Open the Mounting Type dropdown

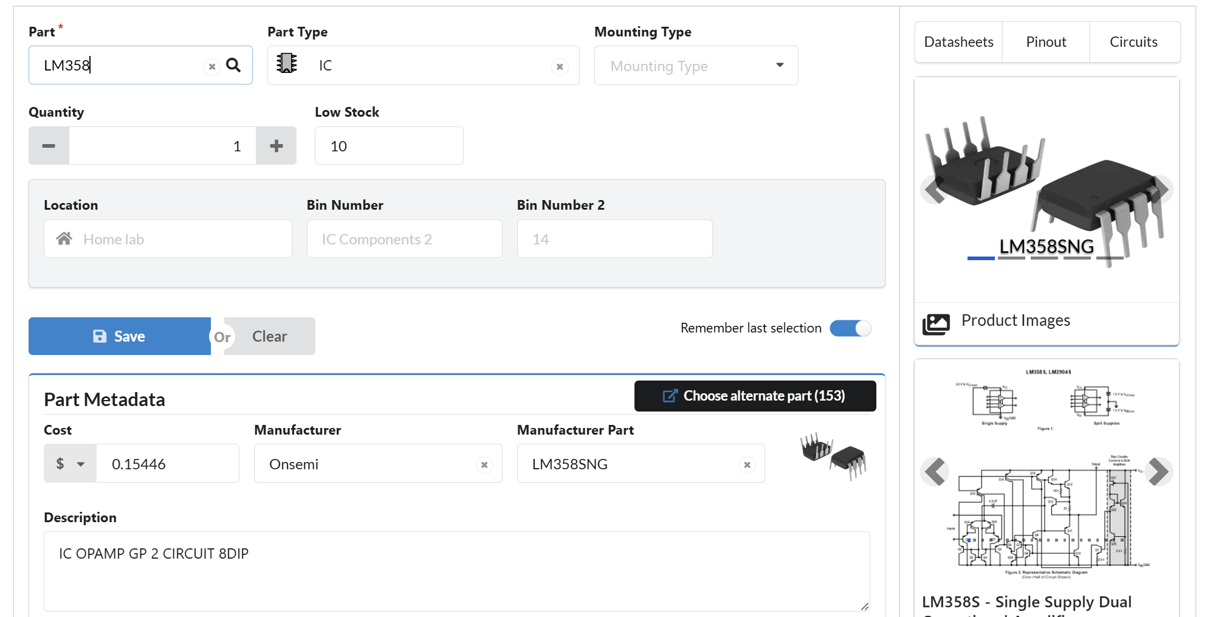coord(696,66)
